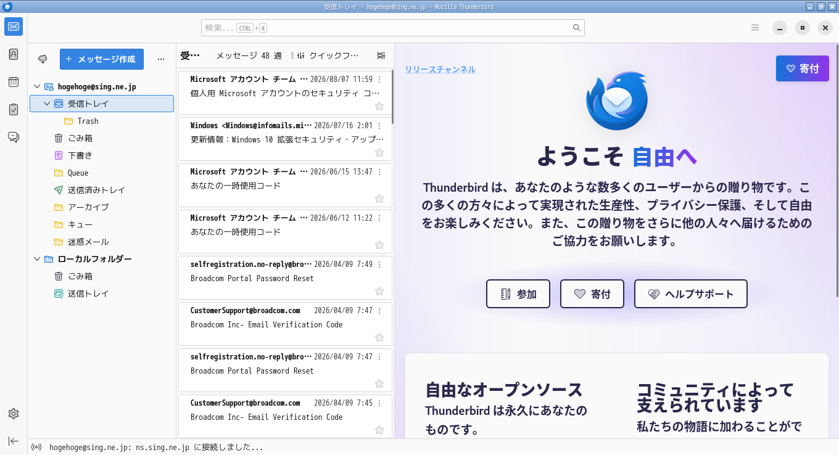Open the リリースチャンネル link
The height and width of the screenshot is (455, 839).
(x=440, y=70)
